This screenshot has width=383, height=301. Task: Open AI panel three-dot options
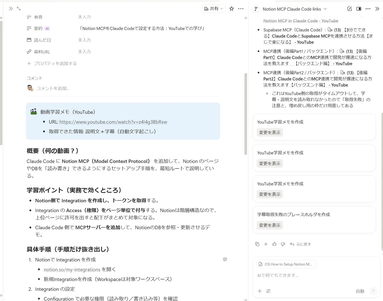click(368, 9)
